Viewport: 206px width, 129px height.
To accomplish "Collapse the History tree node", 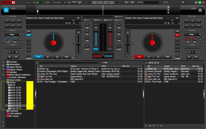I will [5, 83].
